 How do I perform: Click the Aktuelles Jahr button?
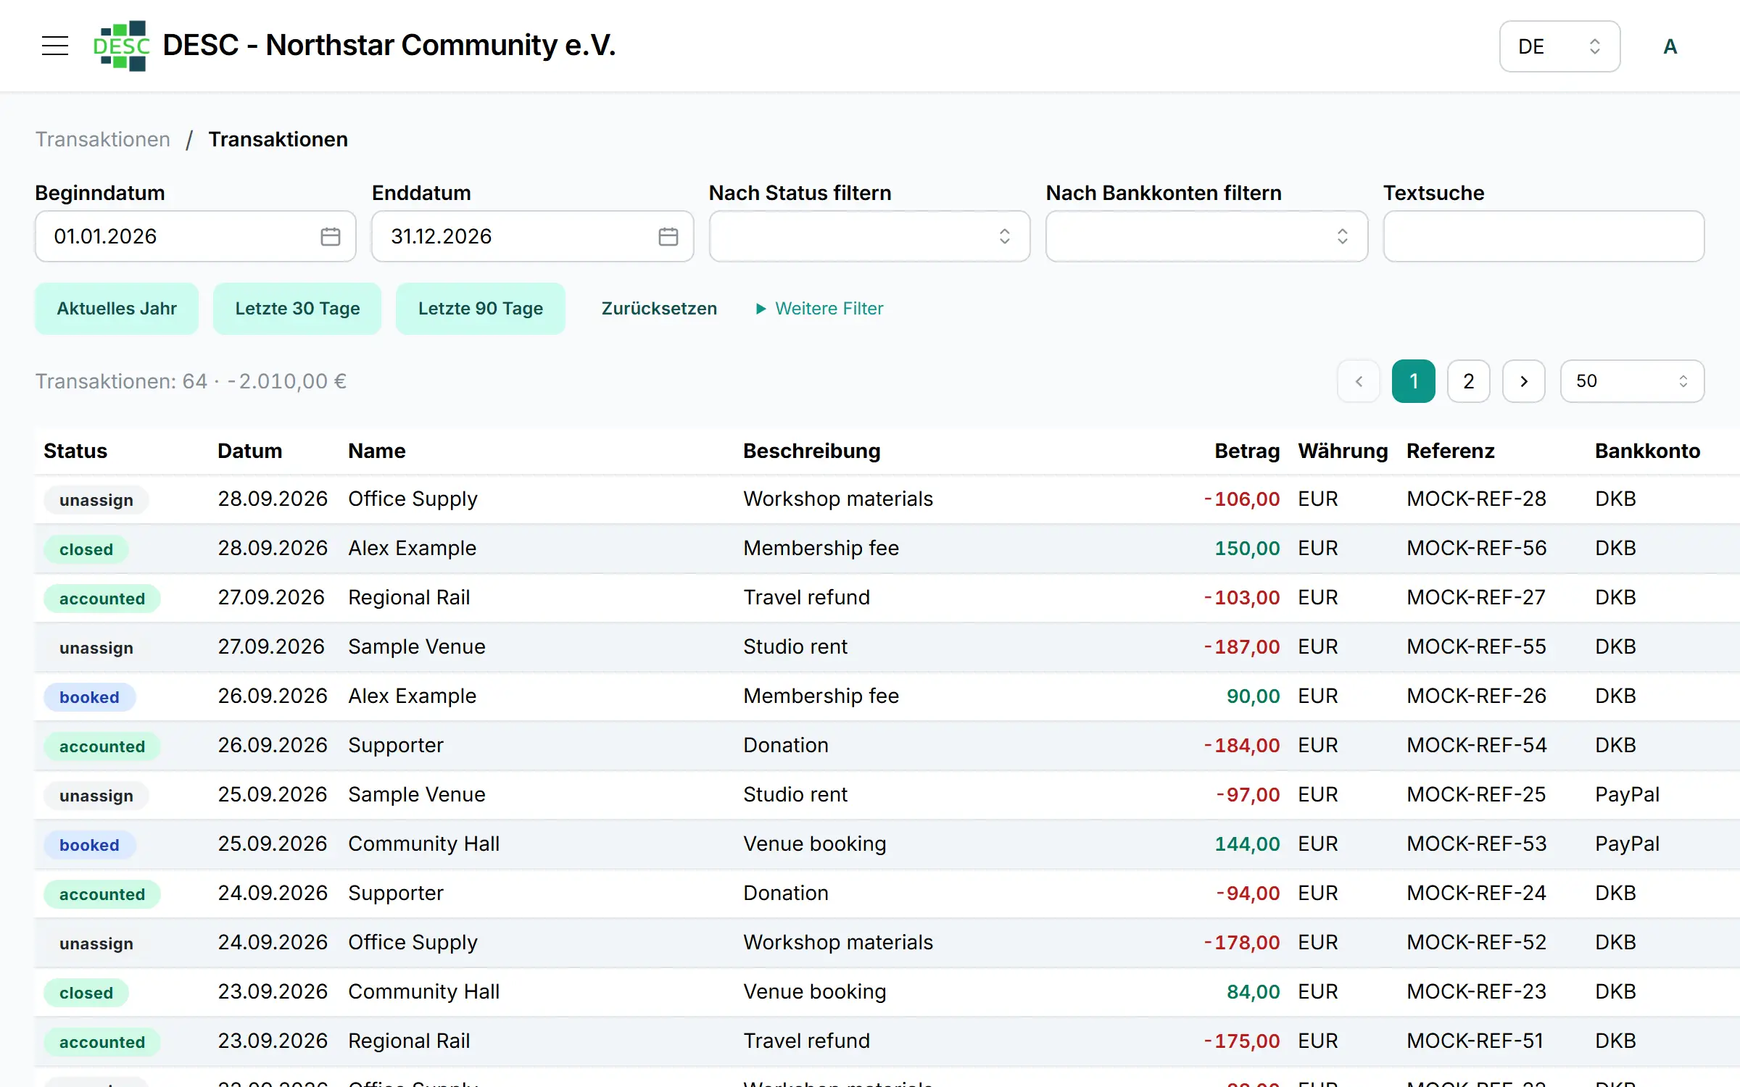pos(117,309)
